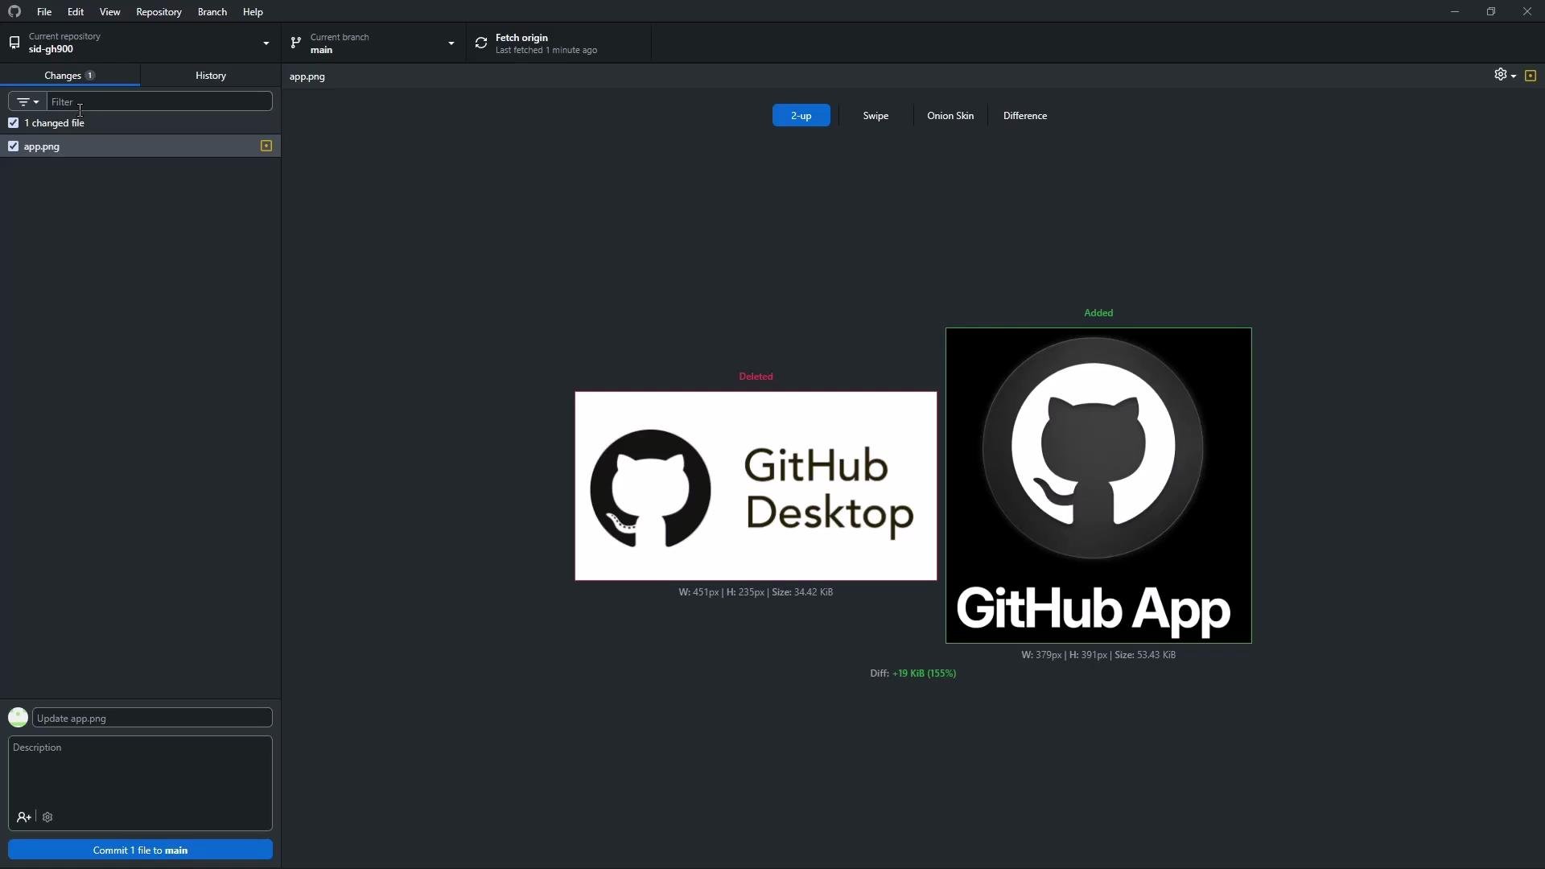Viewport: 1545px width, 869px height.
Task: Click the user avatar beside commit summary
Action: click(18, 717)
